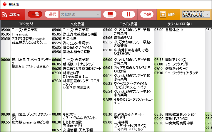Viewport: 212px width, 132px height.
Task: Click the ニッポン放送 column header
Action: coord(128,24)
